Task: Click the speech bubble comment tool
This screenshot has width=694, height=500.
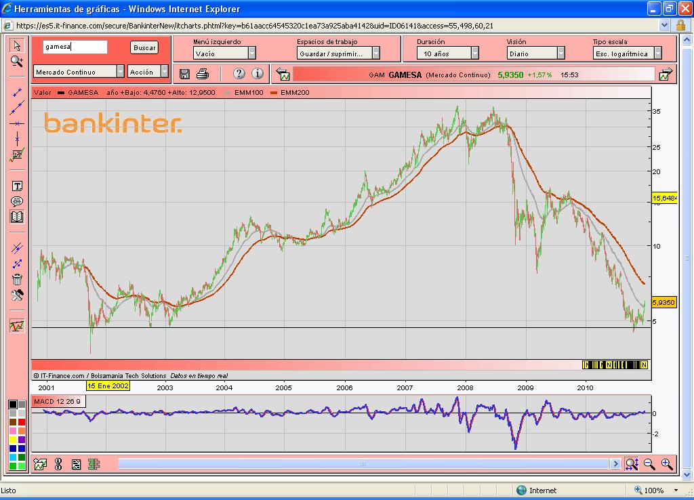Action: click(x=17, y=201)
